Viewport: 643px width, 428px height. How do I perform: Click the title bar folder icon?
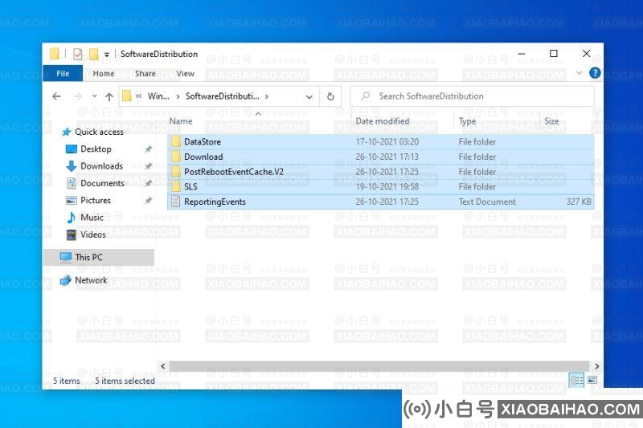click(54, 54)
